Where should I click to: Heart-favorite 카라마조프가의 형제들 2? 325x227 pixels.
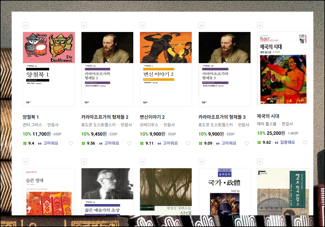(129, 143)
